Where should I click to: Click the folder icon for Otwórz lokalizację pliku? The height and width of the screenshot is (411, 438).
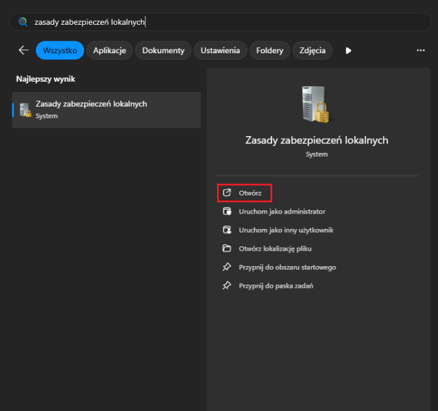(226, 249)
